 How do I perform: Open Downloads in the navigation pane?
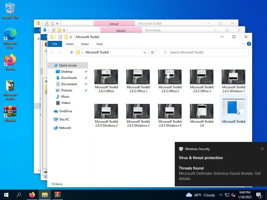click(69, 78)
